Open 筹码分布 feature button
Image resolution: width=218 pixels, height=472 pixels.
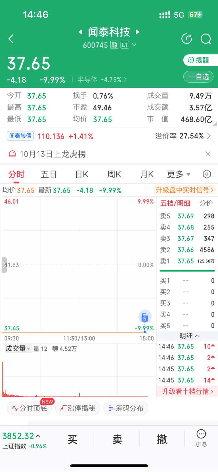pyautogui.click(x=126, y=408)
